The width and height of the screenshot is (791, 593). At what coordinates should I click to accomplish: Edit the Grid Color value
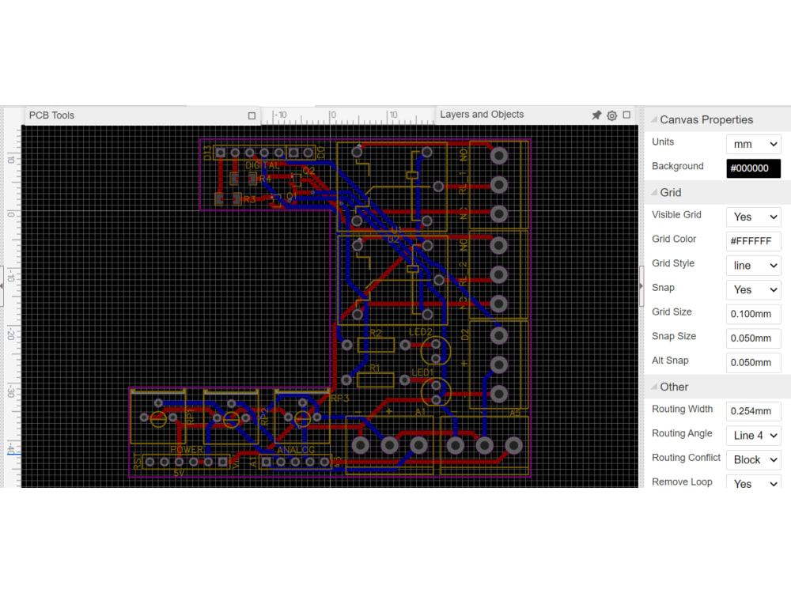point(752,241)
